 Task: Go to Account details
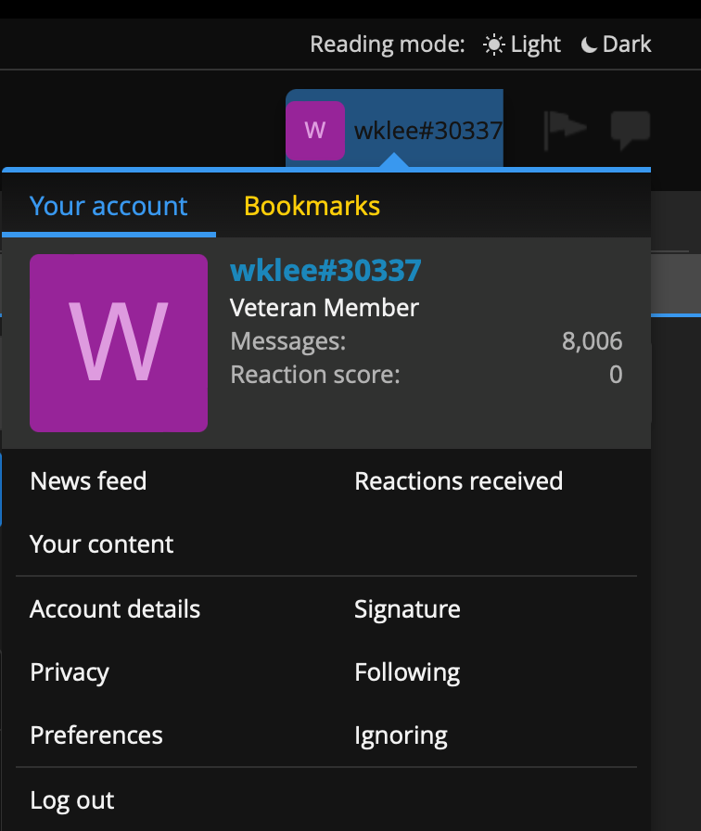click(x=115, y=609)
